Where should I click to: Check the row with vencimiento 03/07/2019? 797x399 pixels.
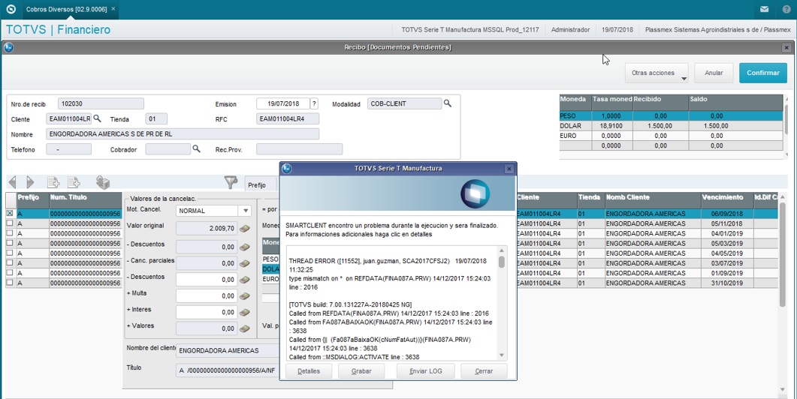tap(10, 263)
